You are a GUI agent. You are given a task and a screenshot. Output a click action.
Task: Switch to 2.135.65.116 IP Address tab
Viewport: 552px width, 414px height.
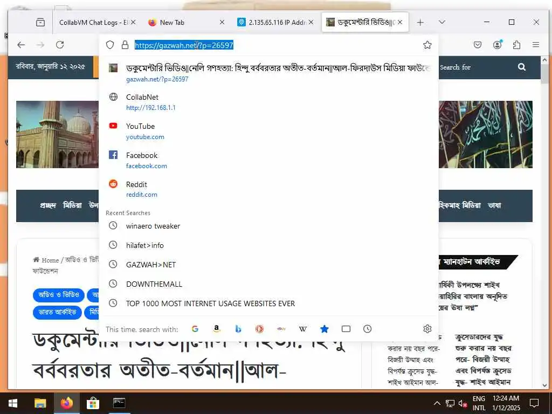tap(273, 22)
